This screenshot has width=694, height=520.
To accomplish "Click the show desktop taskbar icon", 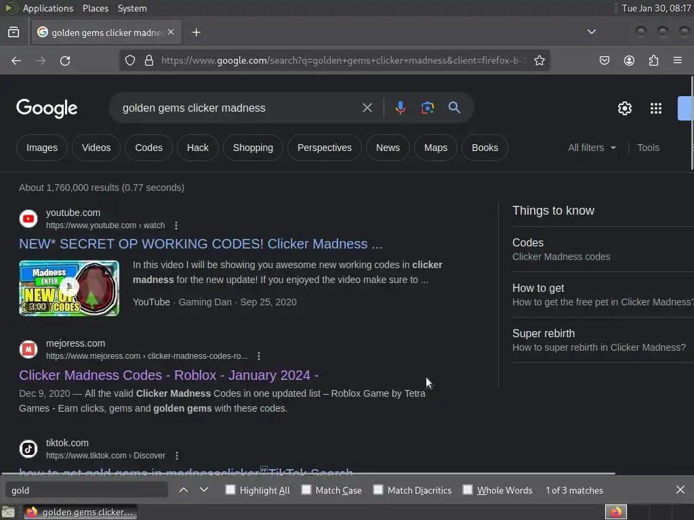I will [x=8, y=513].
